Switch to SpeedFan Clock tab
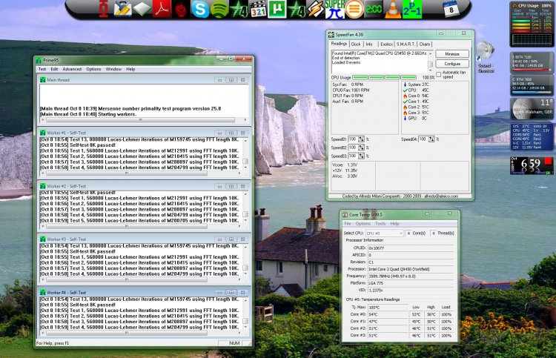 [356, 44]
